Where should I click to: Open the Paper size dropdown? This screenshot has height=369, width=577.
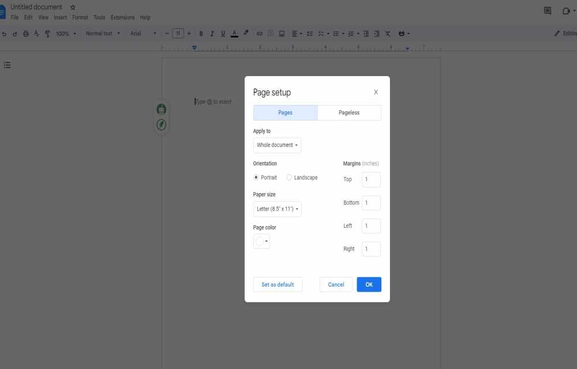276,209
